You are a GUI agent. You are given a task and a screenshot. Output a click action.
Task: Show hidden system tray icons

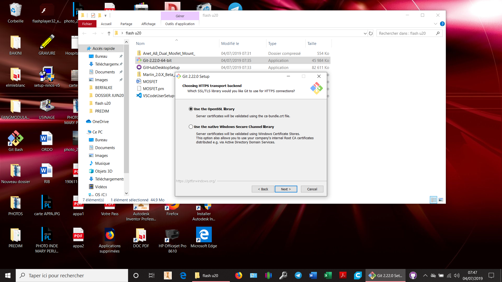pos(425,275)
